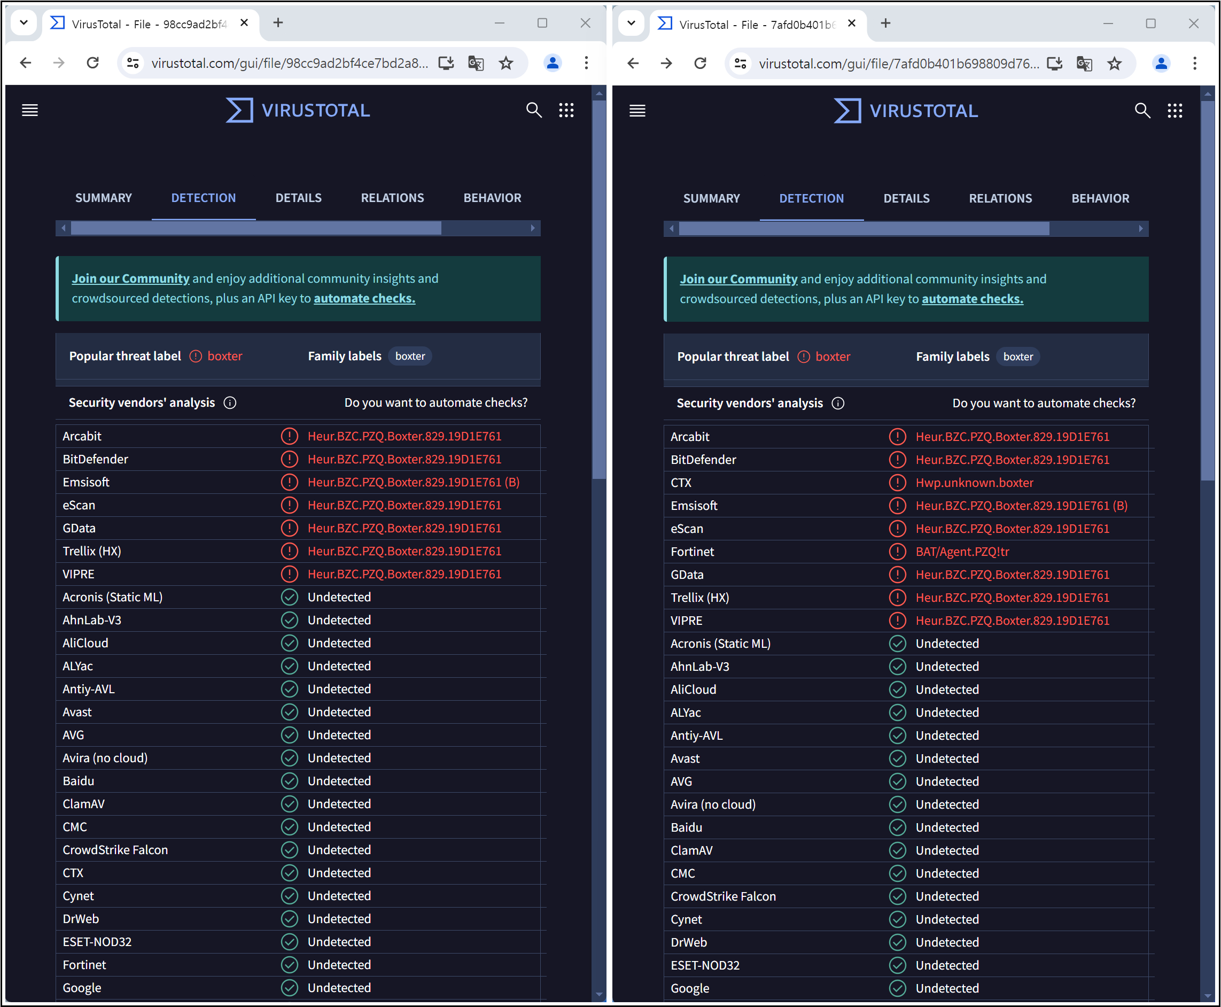
Task: Reload page in right browser window
Action: click(x=701, y=63)
